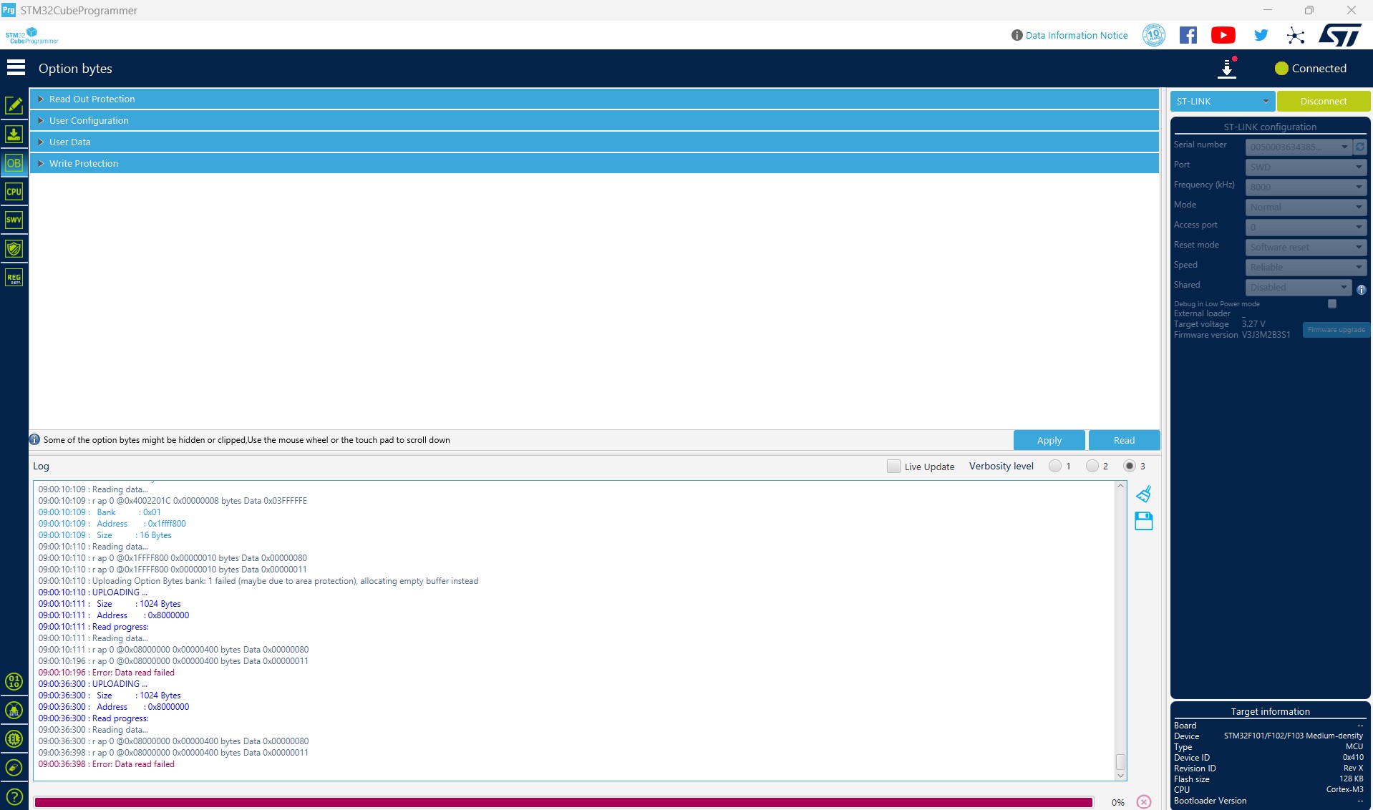Click the Apply button
1373x810 pixels.
click(x=1049, y=440)
